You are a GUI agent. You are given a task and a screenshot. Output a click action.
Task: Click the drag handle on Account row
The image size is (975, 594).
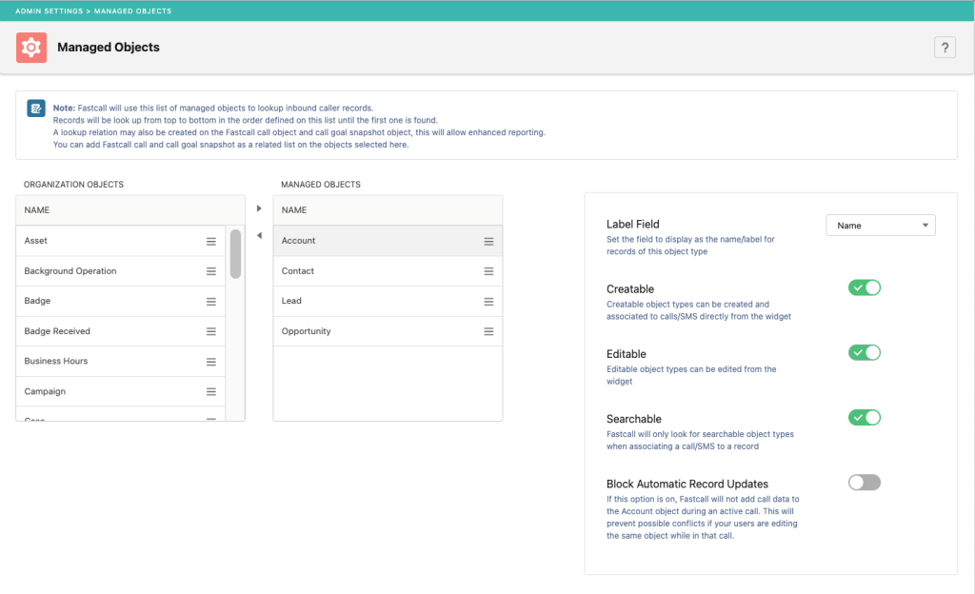click(x=488, y=241)
